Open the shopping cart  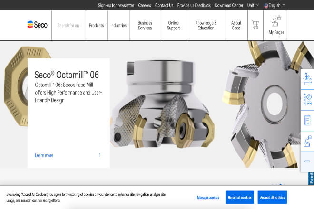(255, 25)
